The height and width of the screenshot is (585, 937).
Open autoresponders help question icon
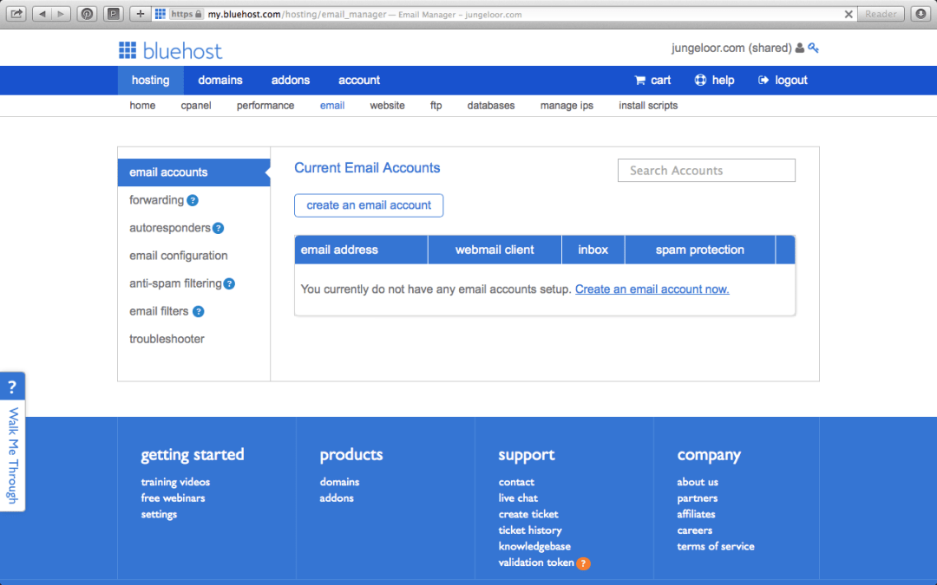pos(218,228)
